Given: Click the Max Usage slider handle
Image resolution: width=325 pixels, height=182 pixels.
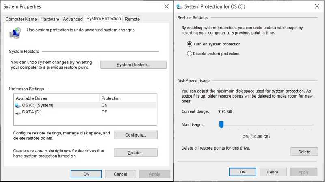Looking at the screenshot, I should pos(221,125).
